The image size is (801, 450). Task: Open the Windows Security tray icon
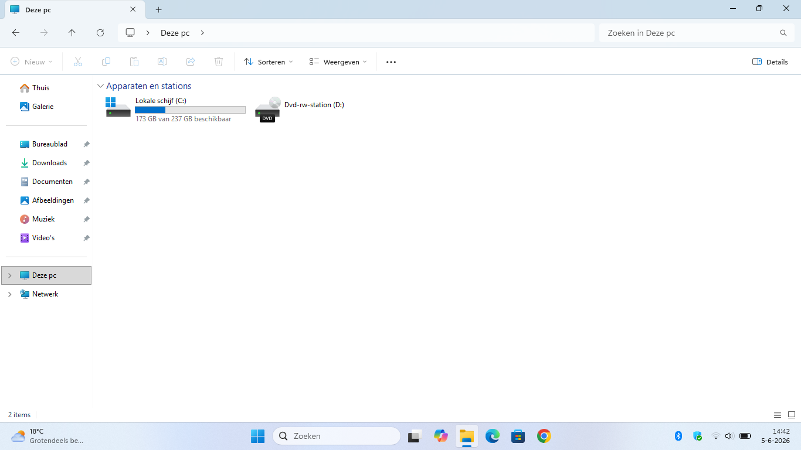coord(697,436)
